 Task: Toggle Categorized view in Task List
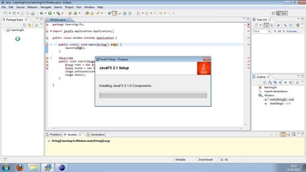pos(266,25)
